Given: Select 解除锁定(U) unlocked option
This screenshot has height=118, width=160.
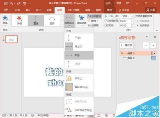Looking at the screenshot, I should pyautogui.click(x=79, y=87).
